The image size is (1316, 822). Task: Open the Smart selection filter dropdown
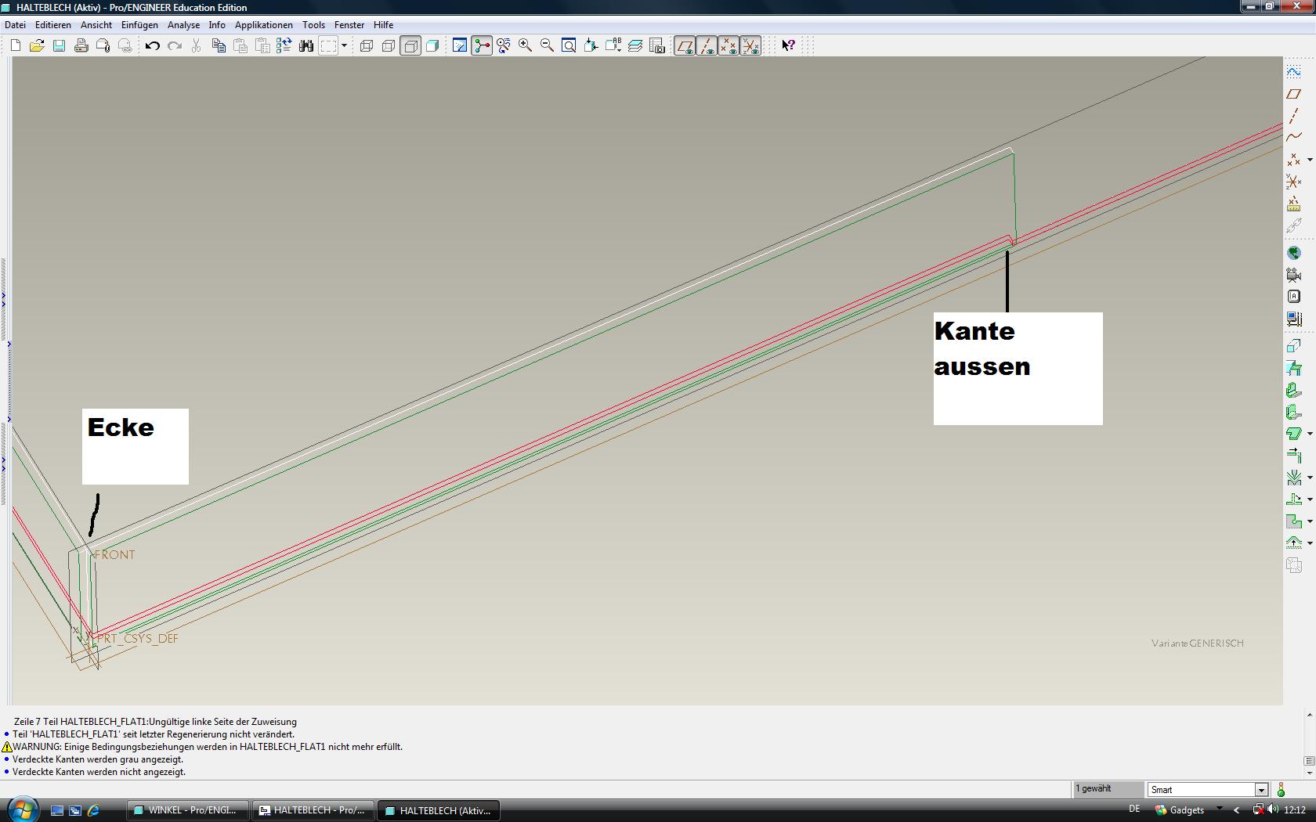click(x=1261, y=790)
